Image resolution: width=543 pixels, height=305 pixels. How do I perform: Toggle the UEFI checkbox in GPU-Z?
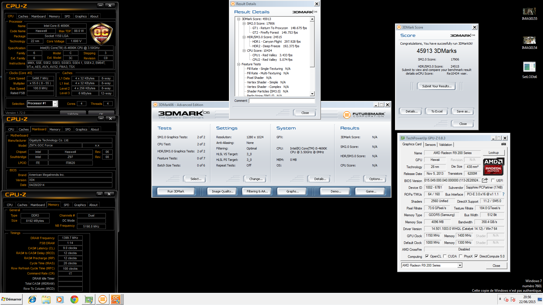tap(493, 180)
